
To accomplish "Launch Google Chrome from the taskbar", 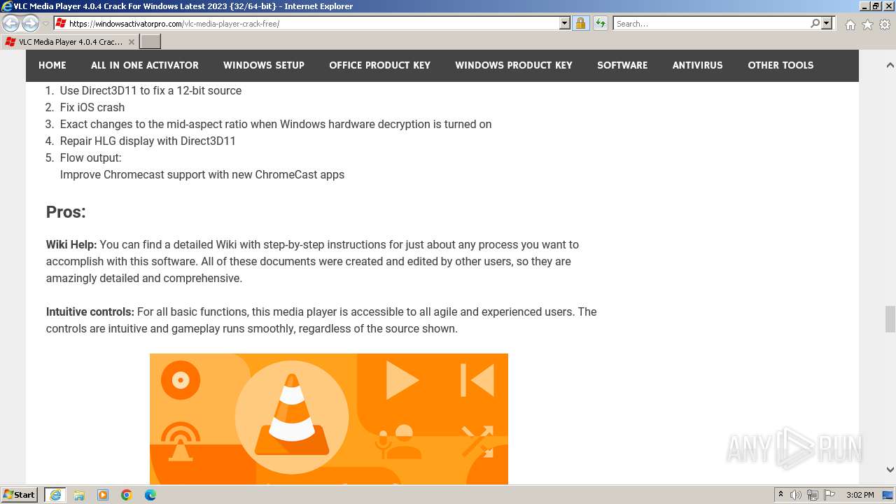I will [x=127, y=495].
